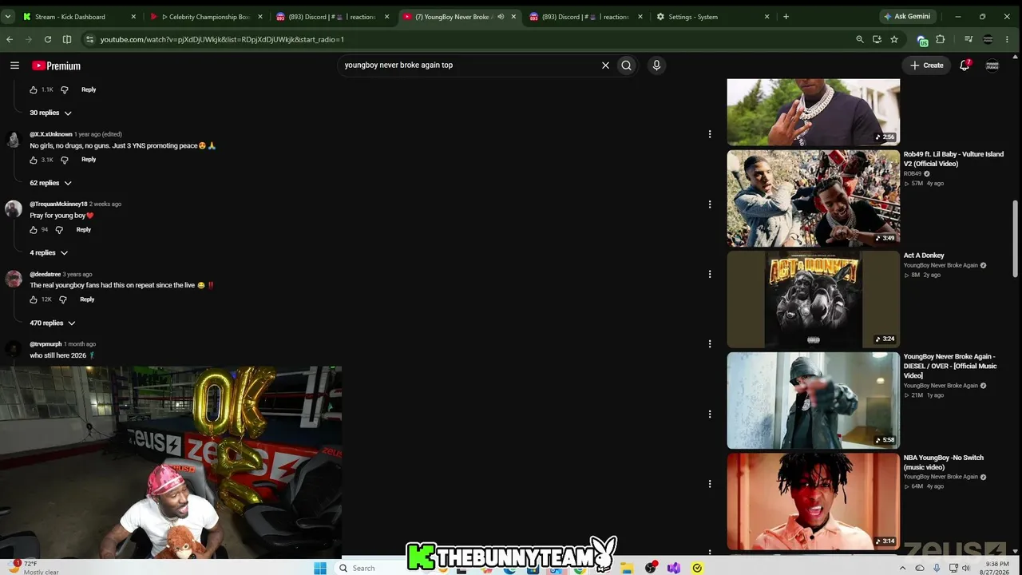The height and width of the screenshot is (575, 1022).
Task: Reload the YouTube page
Action: [48, 39]
